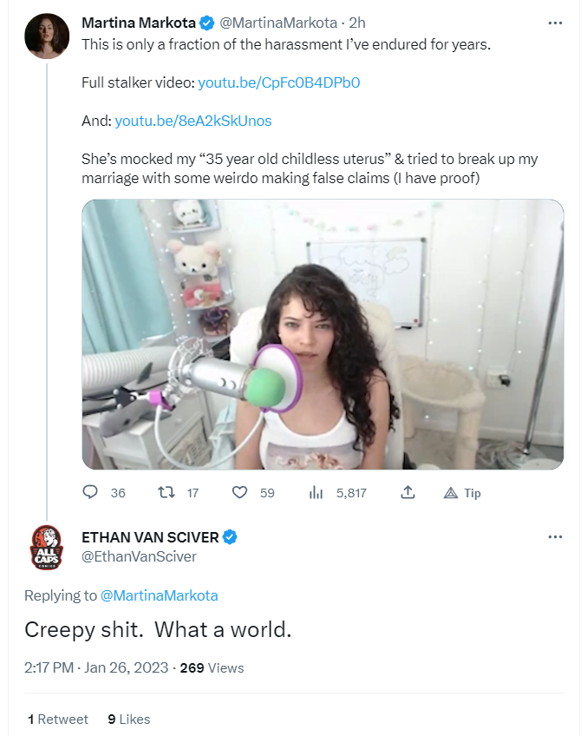Screen dimensions: 587x736
Task: Open Martina Markota's profile avatar
Action: (x=47, y=36)
